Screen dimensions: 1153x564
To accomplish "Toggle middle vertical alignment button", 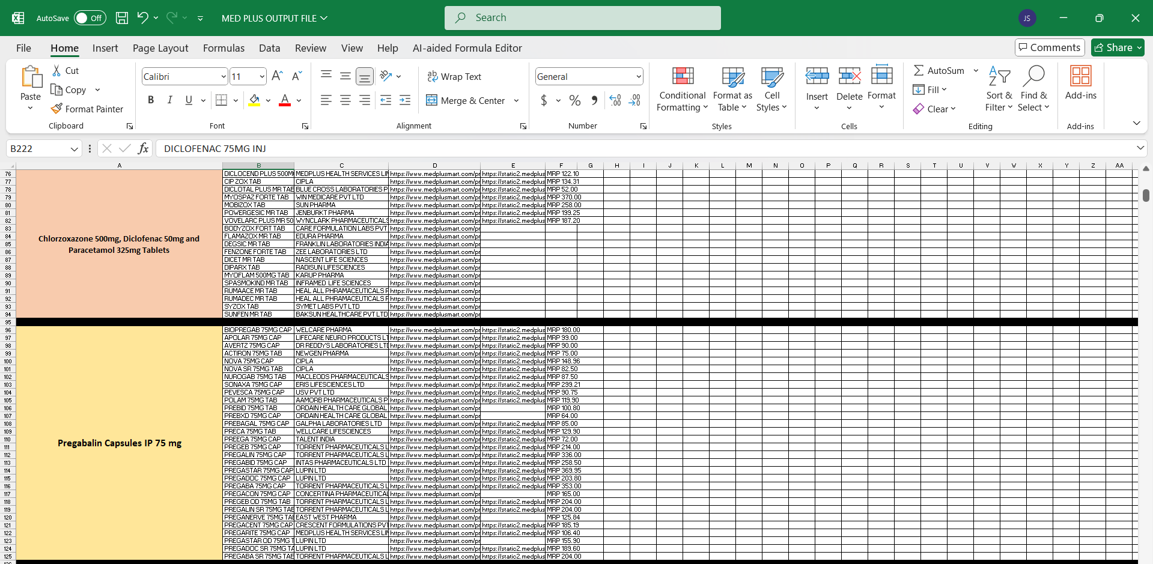I will (x=345, y=76).
